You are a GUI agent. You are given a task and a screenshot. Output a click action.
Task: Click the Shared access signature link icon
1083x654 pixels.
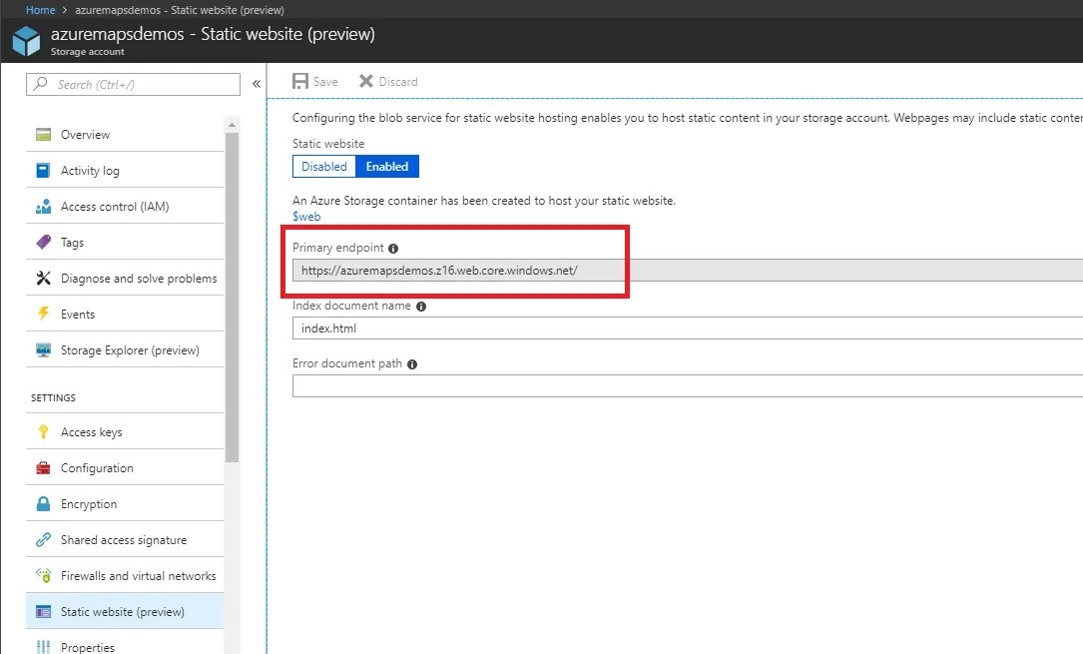pyautogui.click(x=43, y=539)
